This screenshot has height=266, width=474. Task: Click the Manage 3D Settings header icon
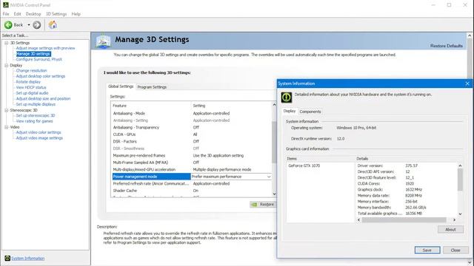pyautogui.click(x=103, y=41)
